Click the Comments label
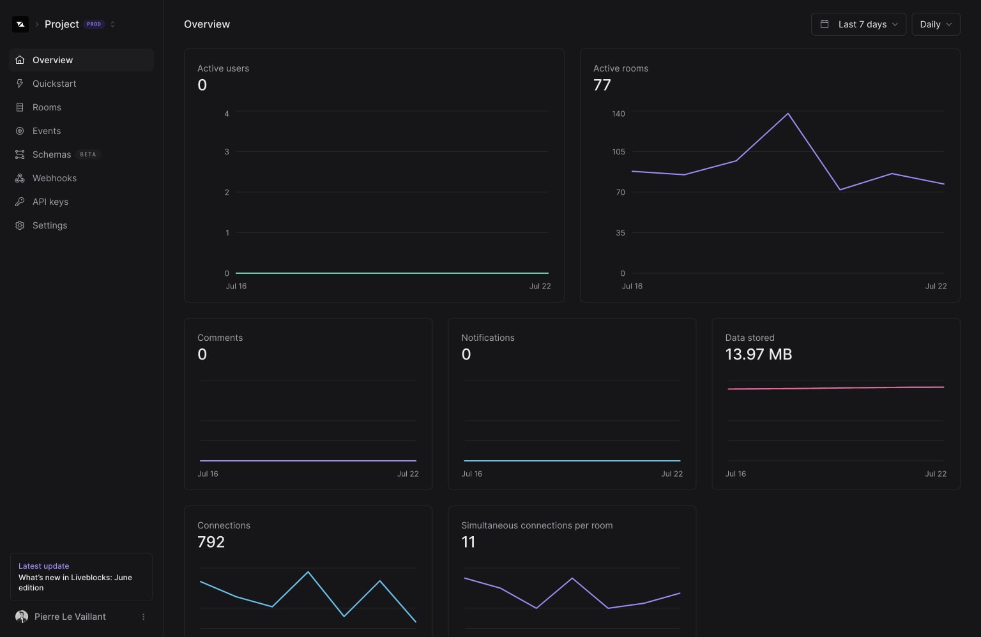The height and width of the screenshot is (637, 981). point(220,338)
